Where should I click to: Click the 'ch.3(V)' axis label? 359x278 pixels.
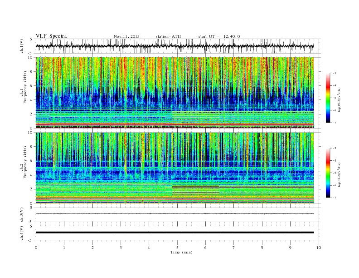point(22,215)
